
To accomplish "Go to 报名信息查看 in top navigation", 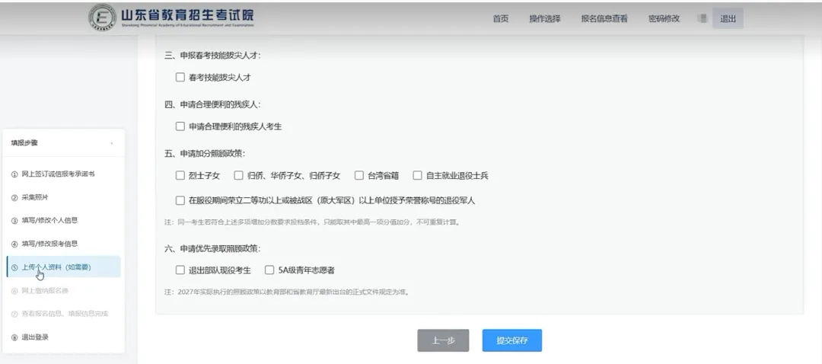I will pyautogui.click(x=604, y=18).
